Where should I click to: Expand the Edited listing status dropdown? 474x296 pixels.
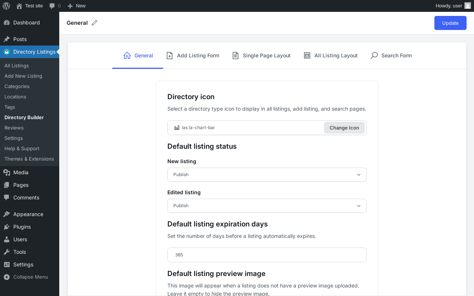pos(267,206)
